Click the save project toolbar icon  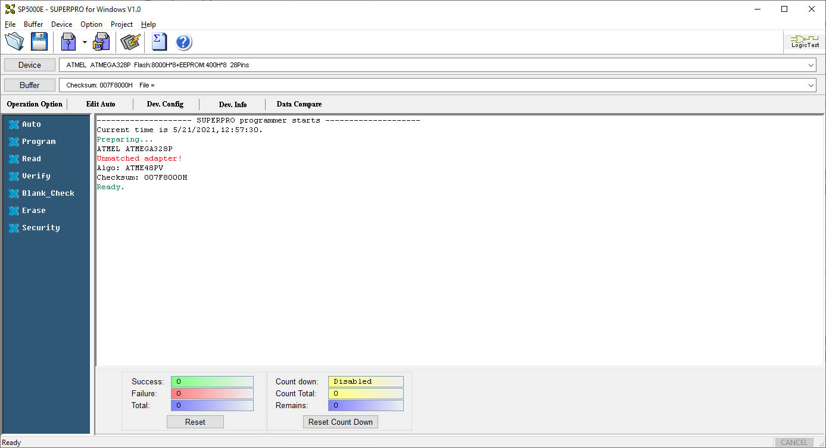pos(102,42)
